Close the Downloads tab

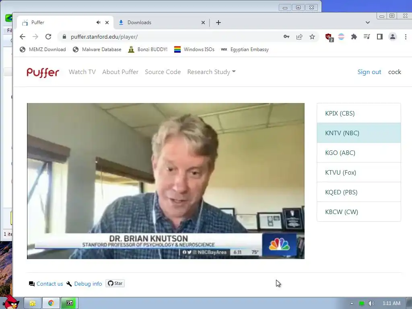point(203,23)
